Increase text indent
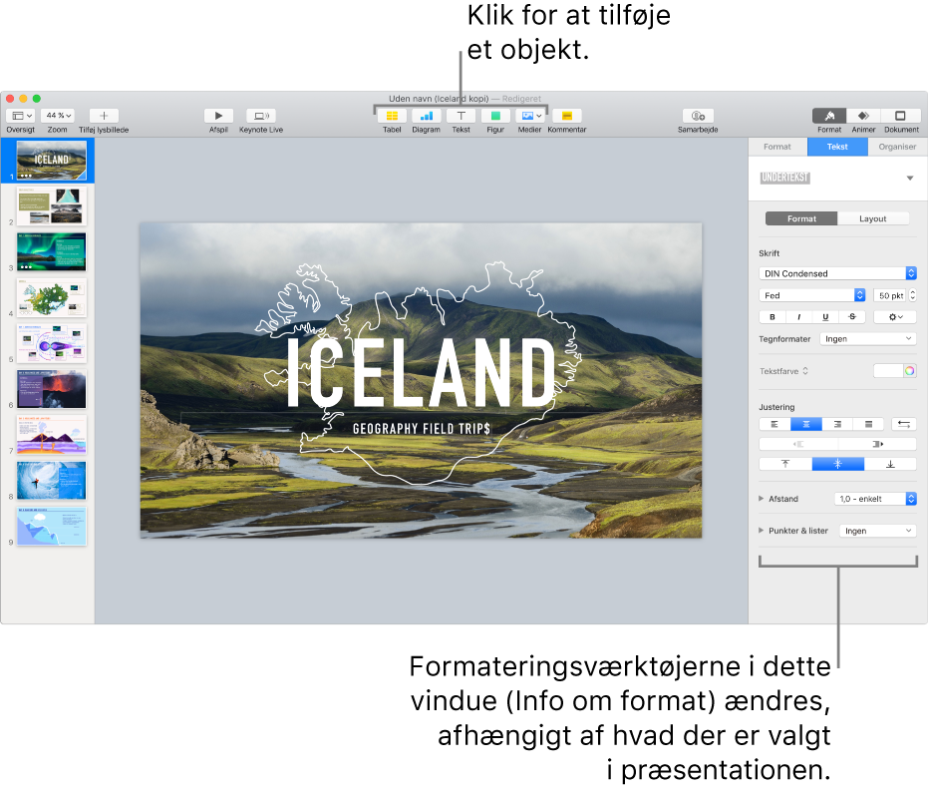Image resolution: width=928 pixels, height=791 pixels. click(x=877, y=444)
